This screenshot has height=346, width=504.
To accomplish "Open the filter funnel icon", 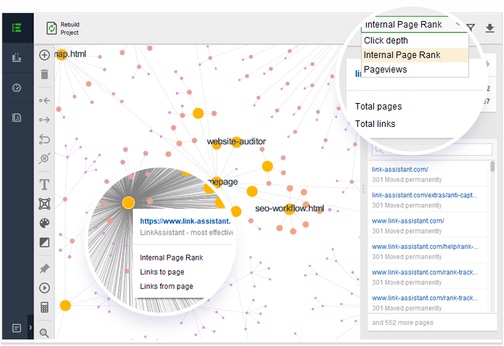I will click(471, 28).
